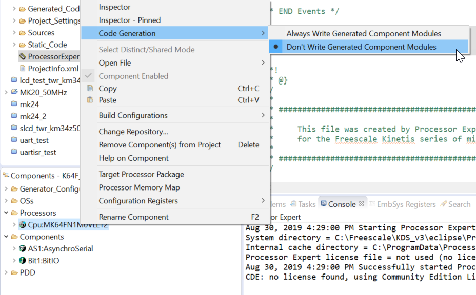Select Always Write Generated Component Modules option
Image resolution: width=476 pixels, height=295 pixels.
(363, 34)
